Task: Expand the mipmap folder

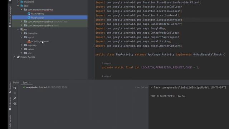Action: pos(21,45)
